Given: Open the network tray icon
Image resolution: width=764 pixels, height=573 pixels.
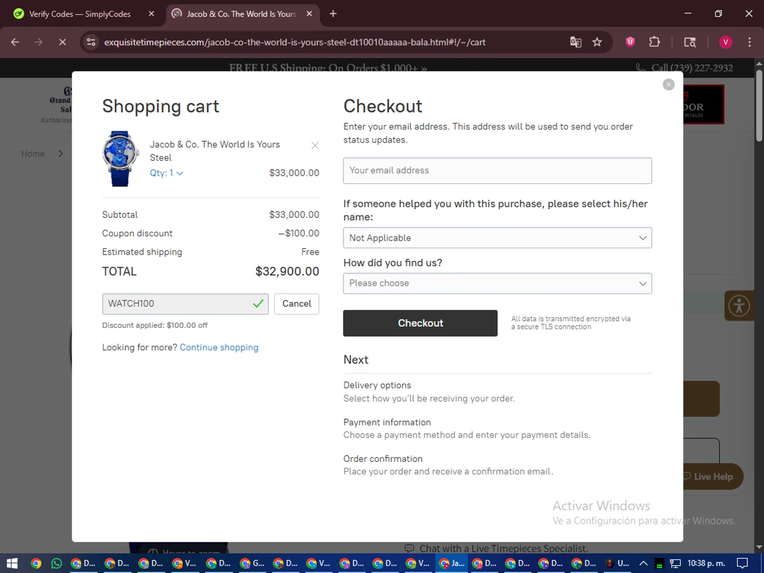Looking at the screenshot, I should coord(675,563).
